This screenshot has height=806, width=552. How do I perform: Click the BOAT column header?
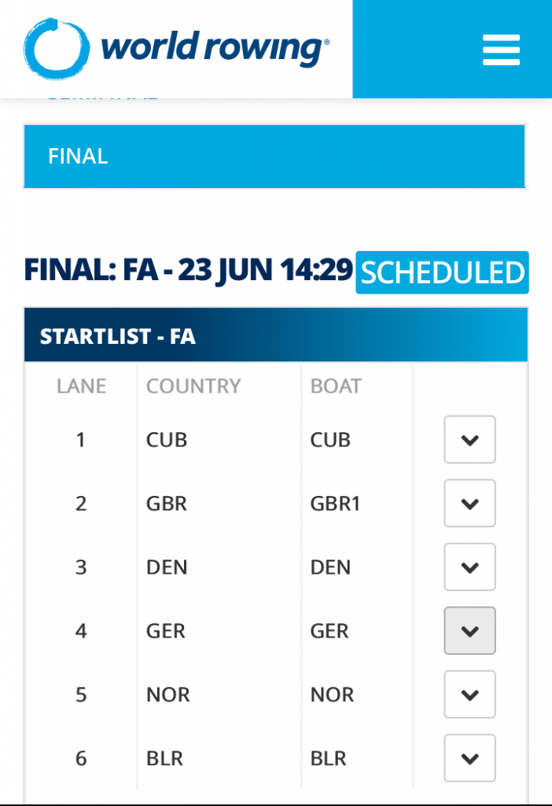pyautogui.click(x=336, y=386)
